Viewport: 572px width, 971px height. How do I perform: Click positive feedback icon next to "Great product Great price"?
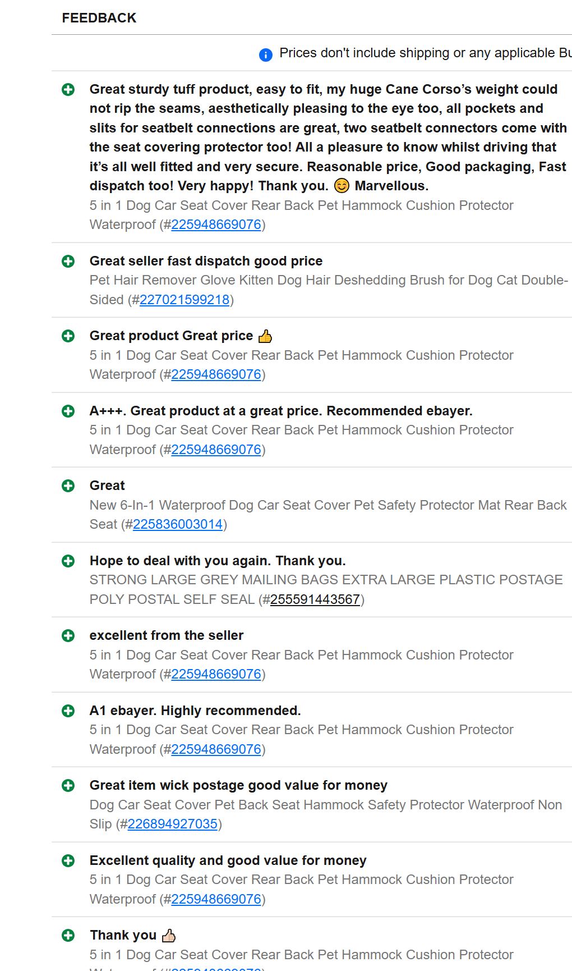click(x=68, y=336)
